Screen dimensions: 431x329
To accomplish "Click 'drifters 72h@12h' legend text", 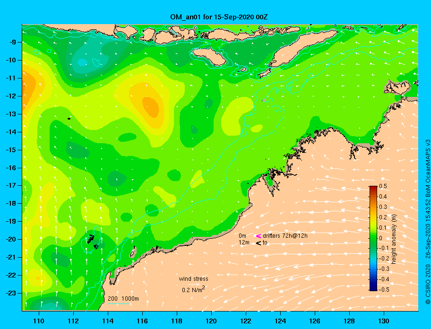I will click(285, 236).
